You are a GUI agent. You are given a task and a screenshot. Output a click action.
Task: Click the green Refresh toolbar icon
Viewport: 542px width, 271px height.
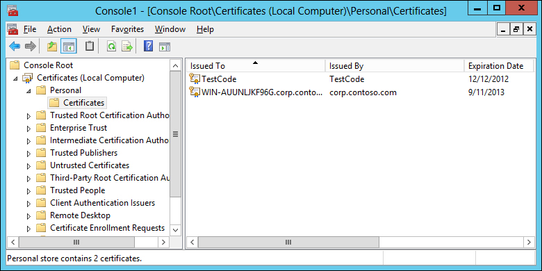(x=111, y=46)
